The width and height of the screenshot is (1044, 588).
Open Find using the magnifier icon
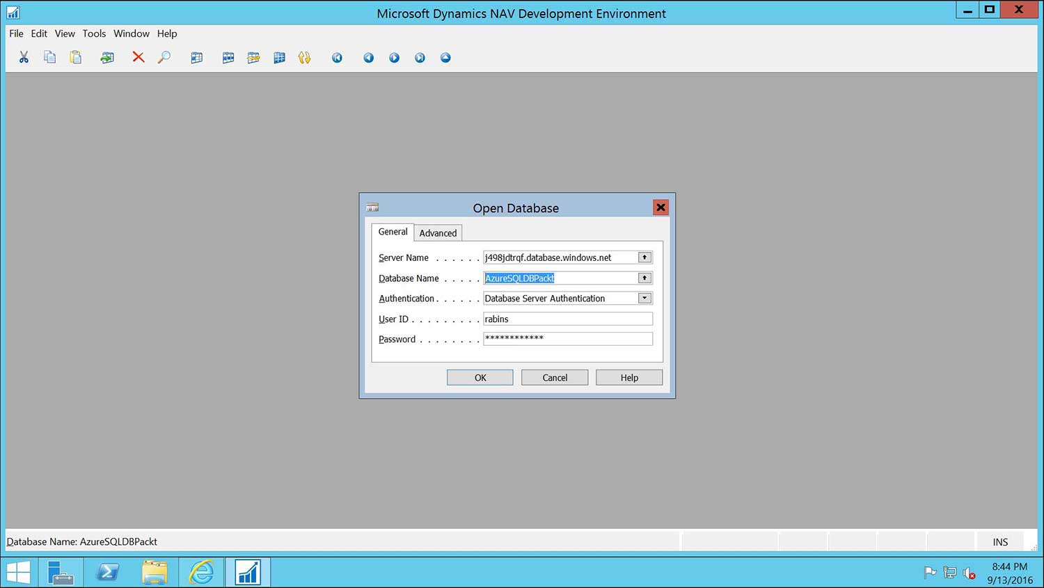[164, 57]
